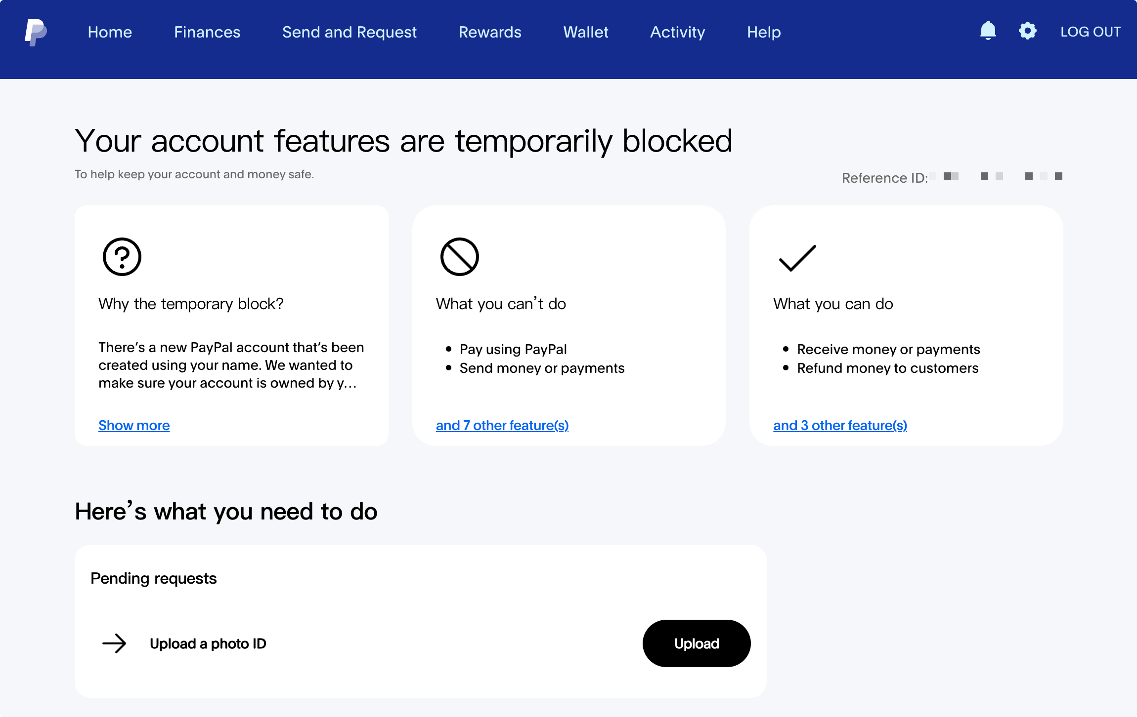The height and width of the screenshot is (717, 1137).
Task: Click Refund money to customers item
Action: click(x=888, y=368)
